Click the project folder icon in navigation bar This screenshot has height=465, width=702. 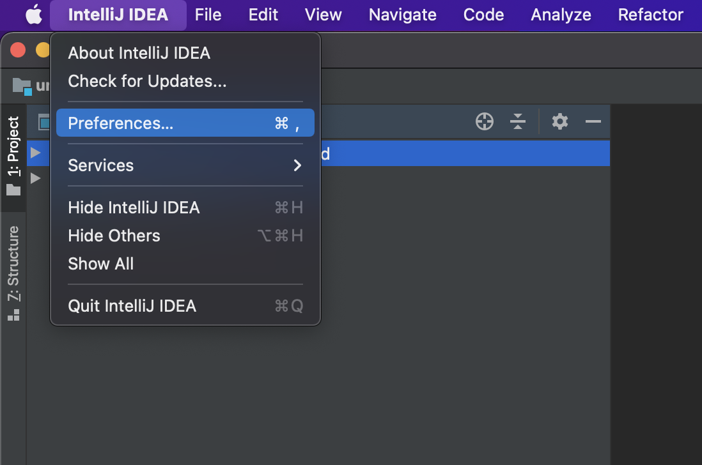[x=22, y=86]
